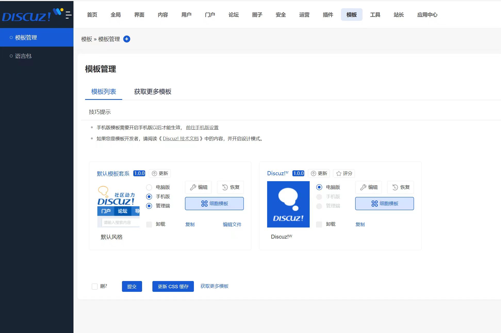Click 更新 button for 默认模板套系
The height and width of the screenshot is (333, 501).
(x=160, y=173)
